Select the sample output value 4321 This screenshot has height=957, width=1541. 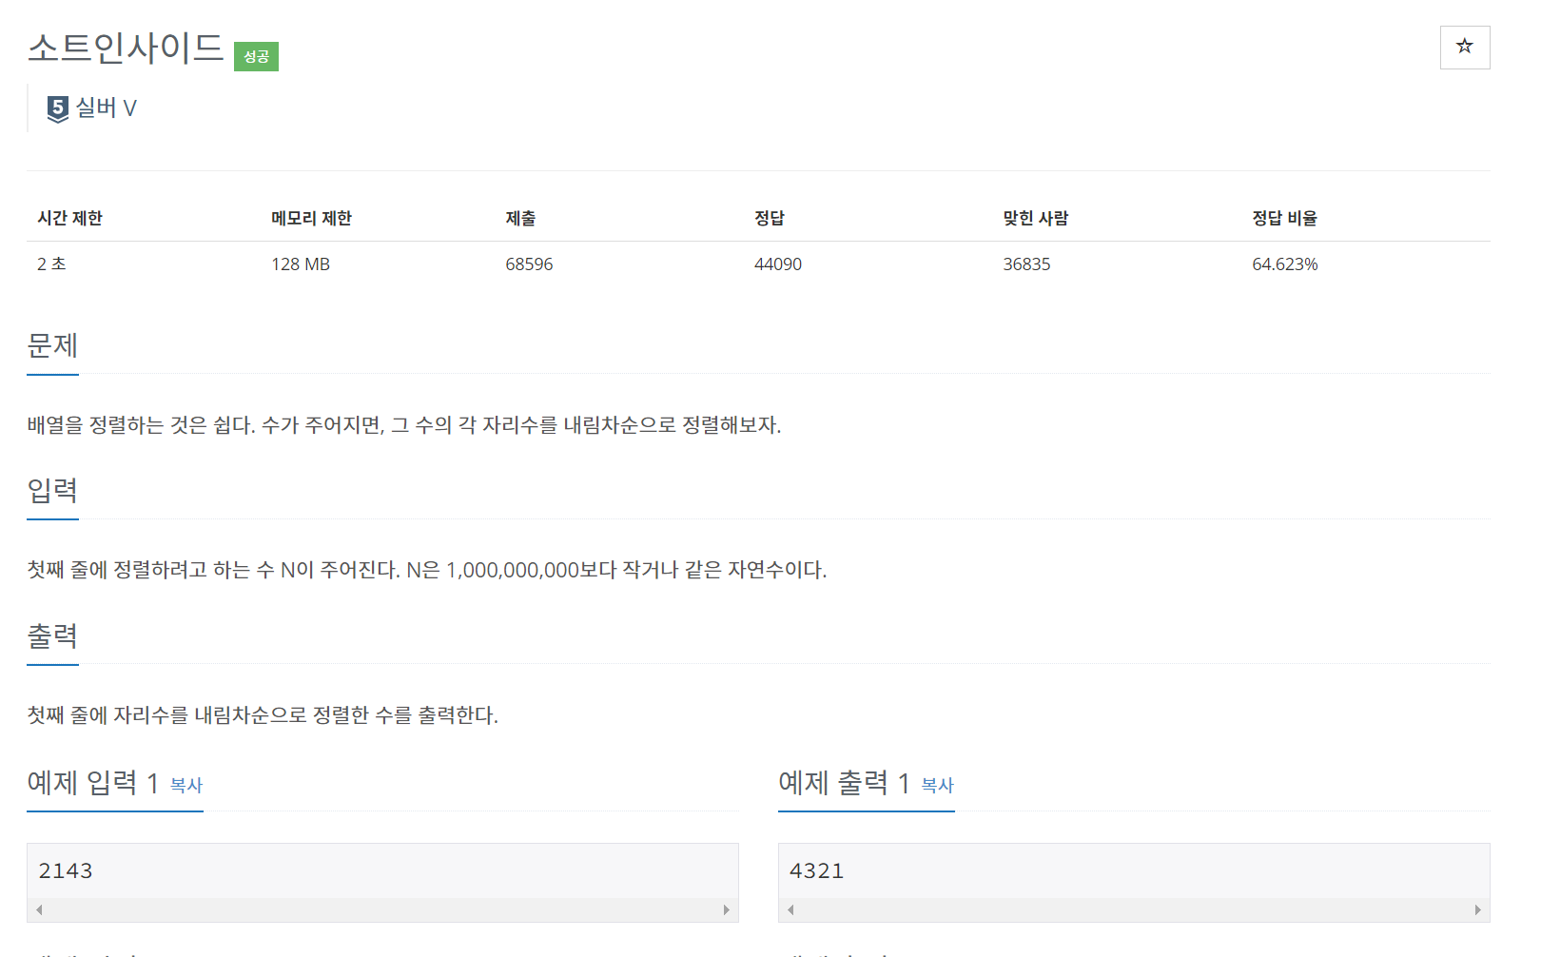click(x=816, y=869)
